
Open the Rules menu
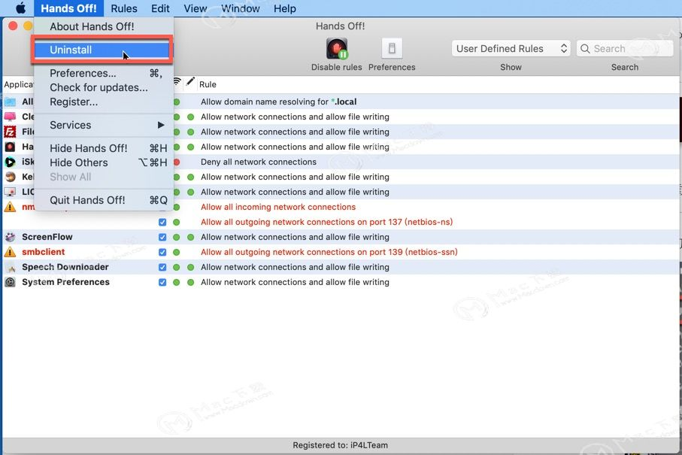point(124,8)
